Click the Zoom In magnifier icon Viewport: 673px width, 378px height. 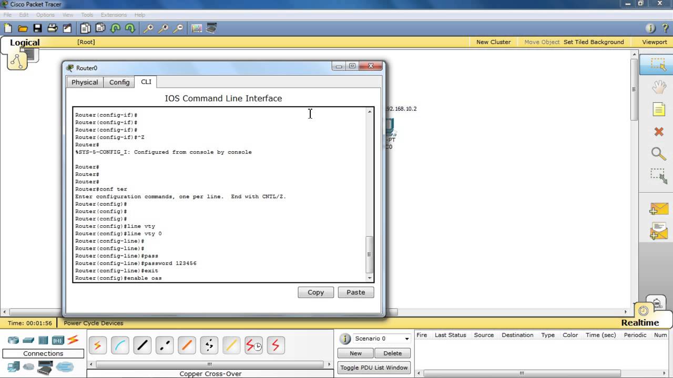pos(148,28)
